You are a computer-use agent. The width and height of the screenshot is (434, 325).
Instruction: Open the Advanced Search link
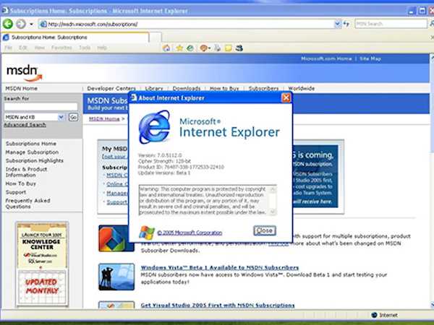pyautogui.click(x=25, y=125)
